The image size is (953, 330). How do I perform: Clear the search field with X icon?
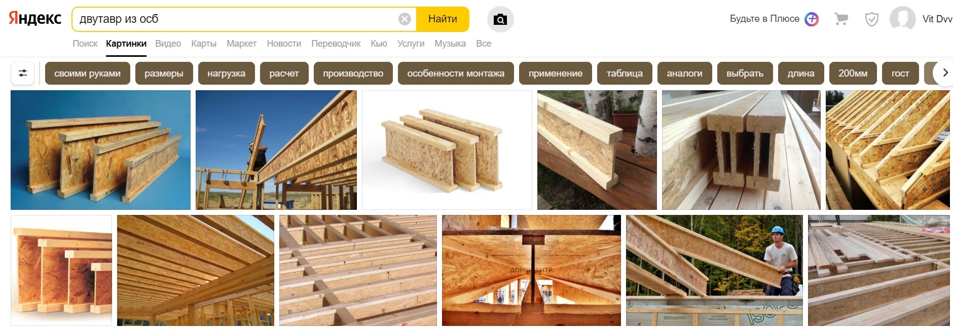[405, 19]
